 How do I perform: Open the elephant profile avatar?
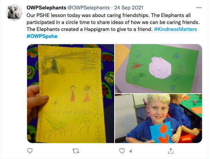[14, 13]
